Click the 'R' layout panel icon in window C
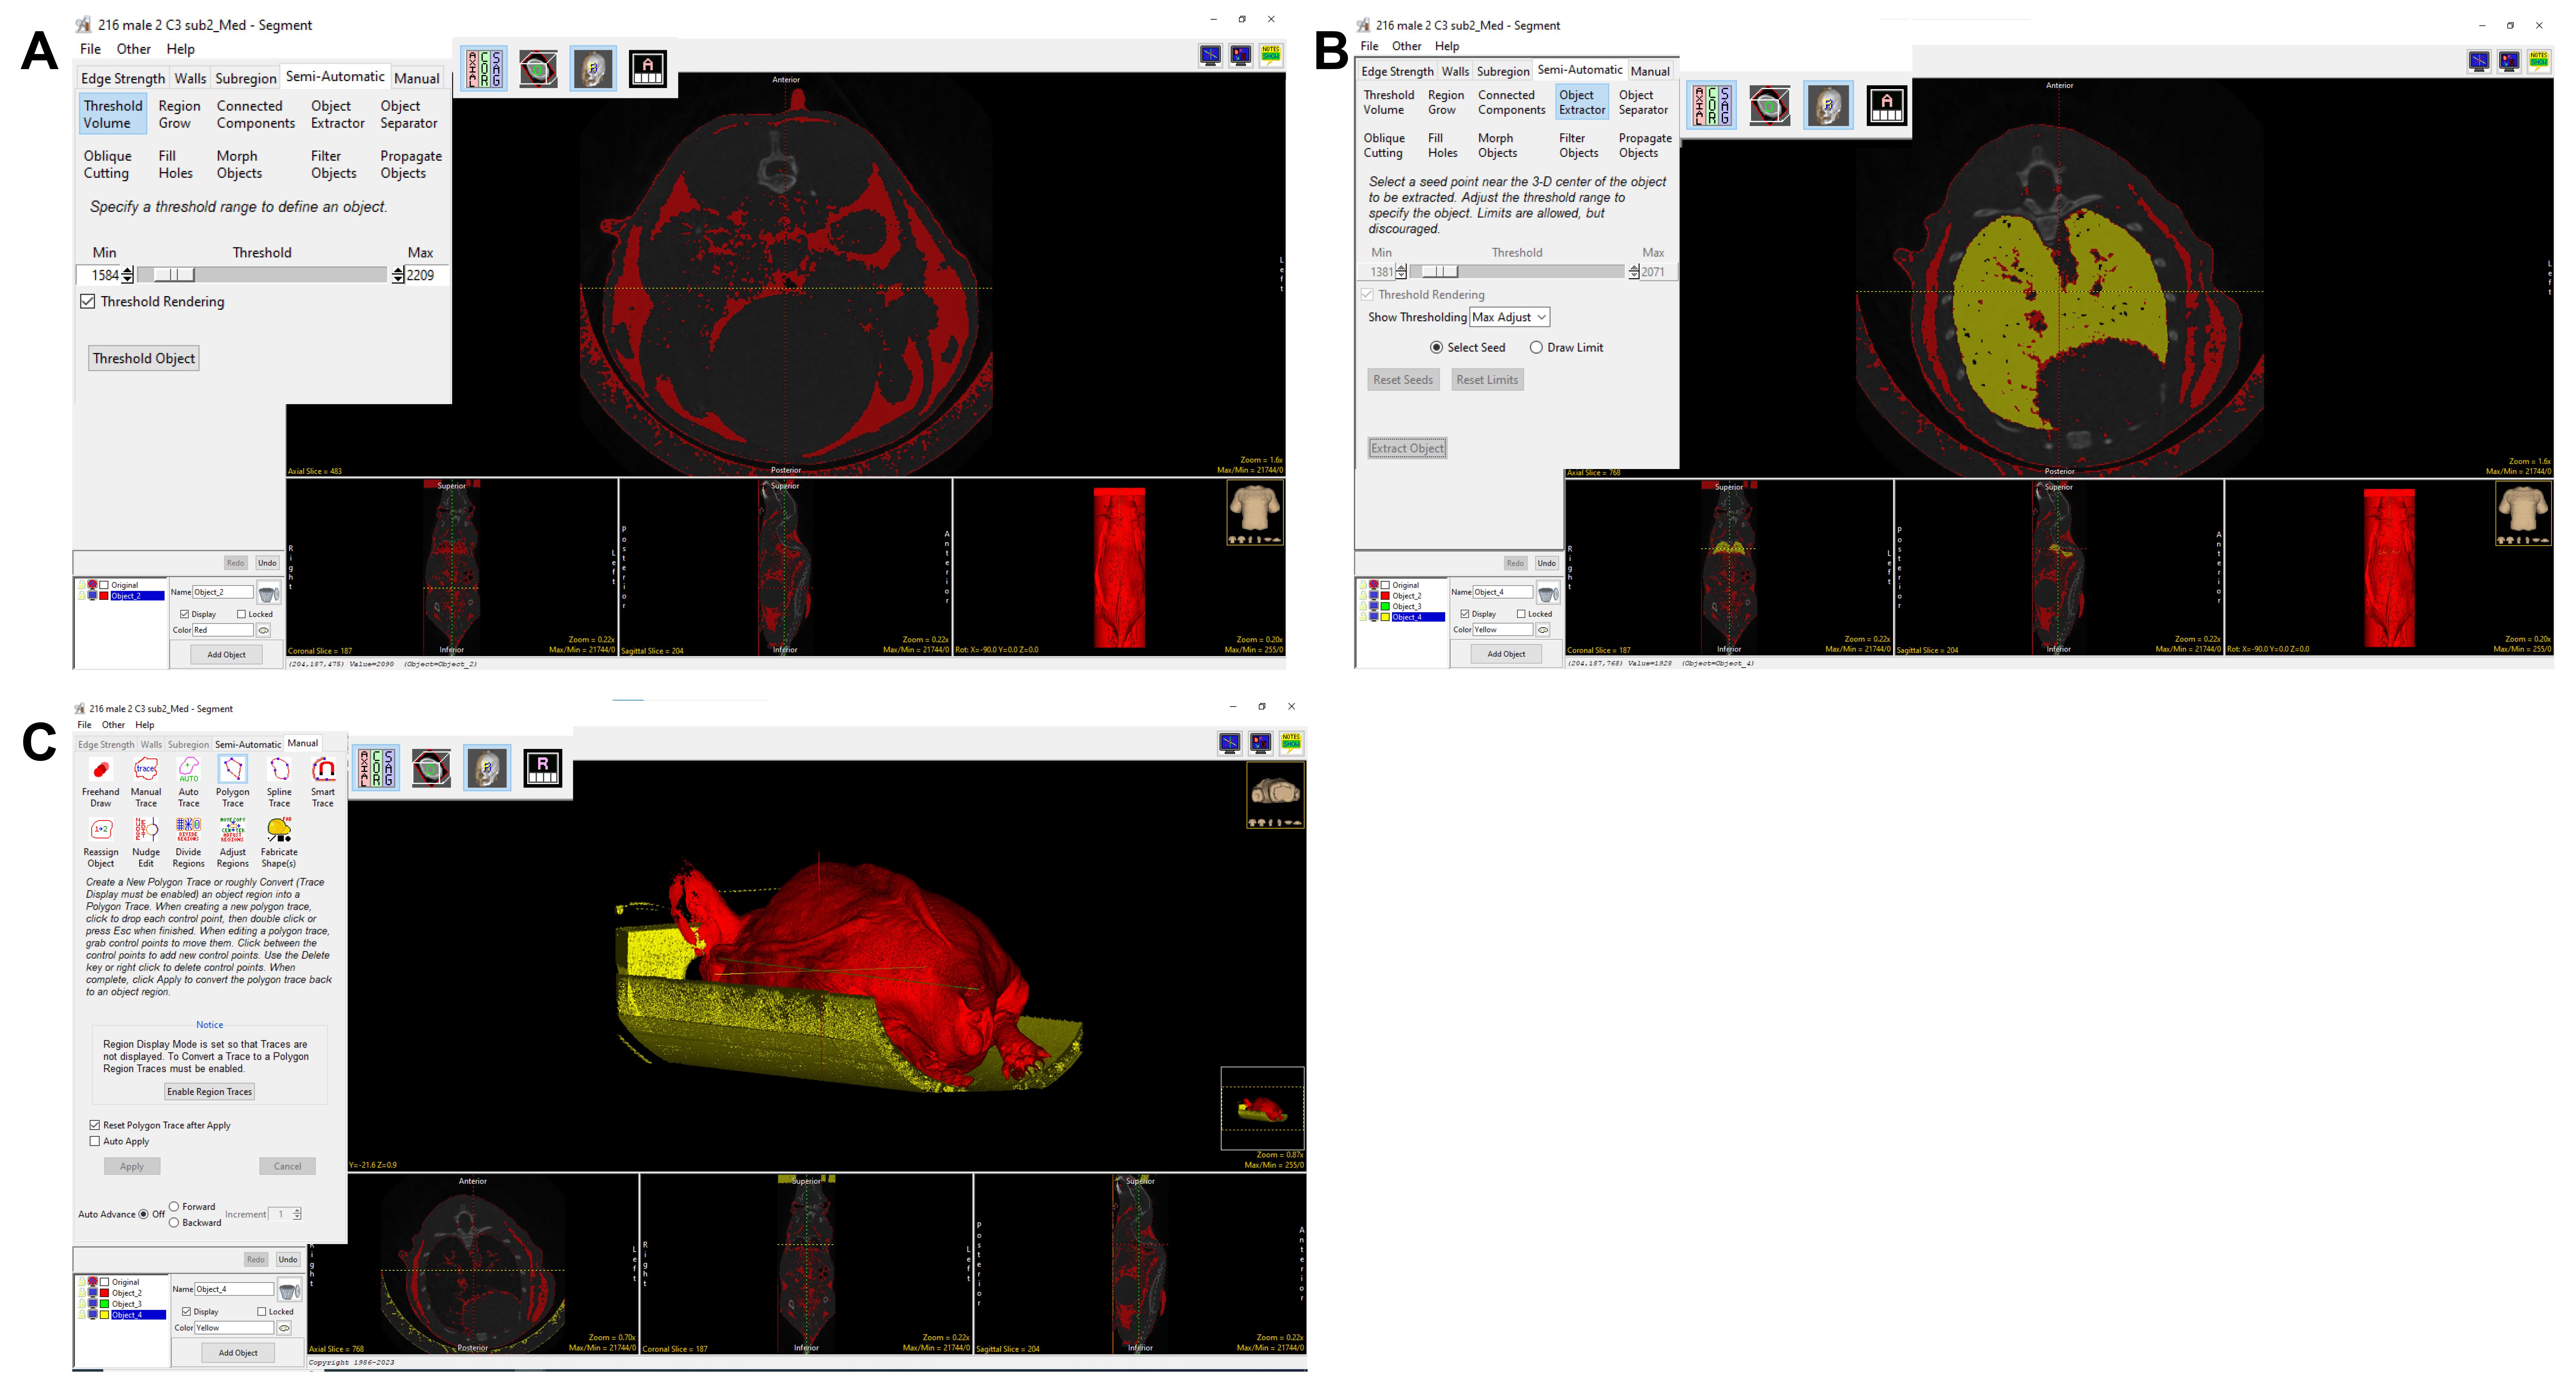Viewport: 2576px width, 1385px height. tap(543, 768)
